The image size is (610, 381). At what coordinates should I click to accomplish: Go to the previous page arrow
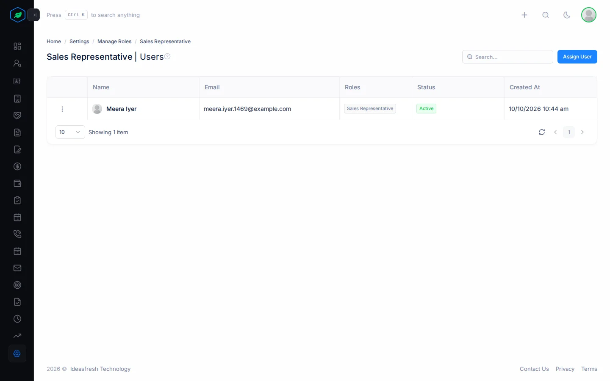pos(555,132)
